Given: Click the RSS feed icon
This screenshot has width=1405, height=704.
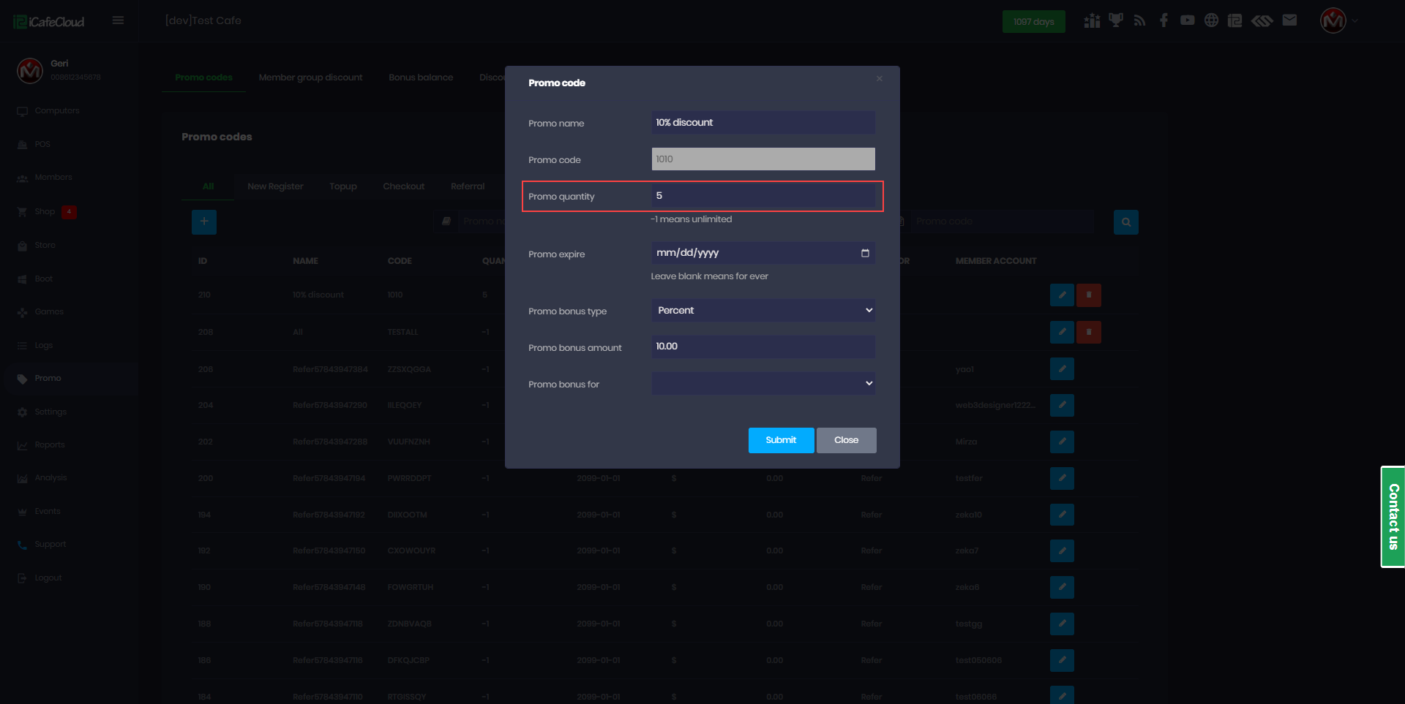Looking at the screenshot, I should tap(1139, 20).
